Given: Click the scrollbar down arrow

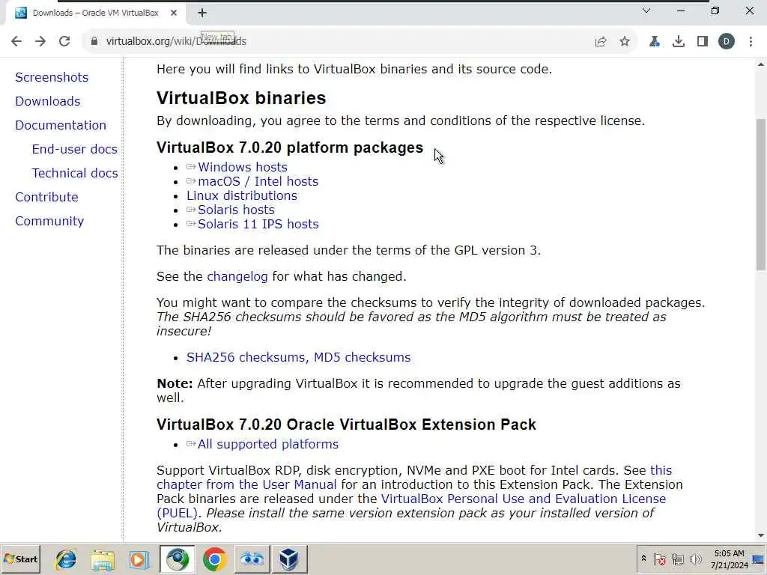Looking at the screenshot, I should pos(761,536).
